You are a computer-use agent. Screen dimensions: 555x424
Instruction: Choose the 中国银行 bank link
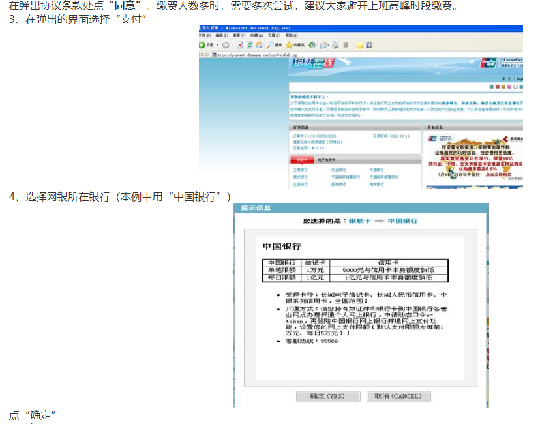[377, 170]
